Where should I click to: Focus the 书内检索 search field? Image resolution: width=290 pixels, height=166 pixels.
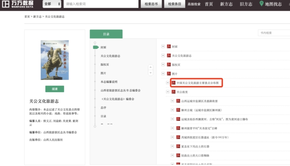click(x=273, y=33)
